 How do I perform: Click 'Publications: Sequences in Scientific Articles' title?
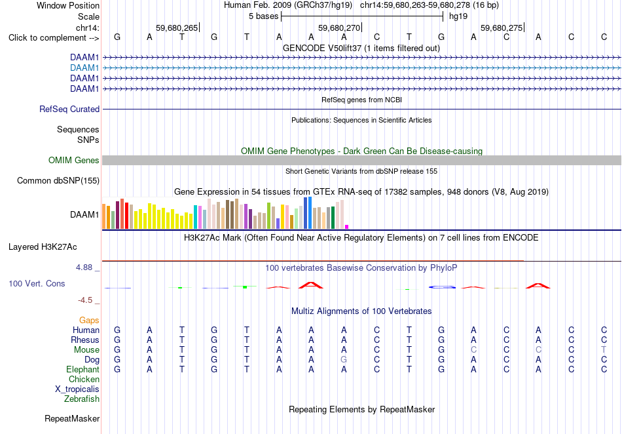click(361, 120)
